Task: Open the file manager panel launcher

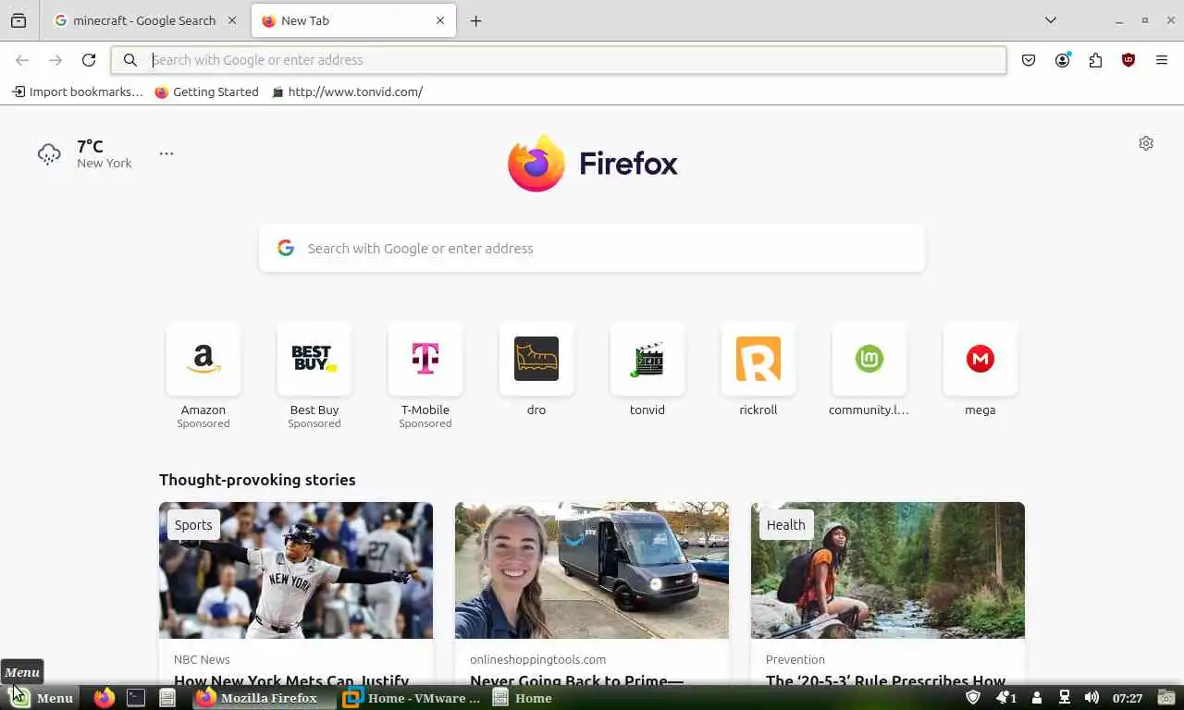Action: (x=167, y=698)
